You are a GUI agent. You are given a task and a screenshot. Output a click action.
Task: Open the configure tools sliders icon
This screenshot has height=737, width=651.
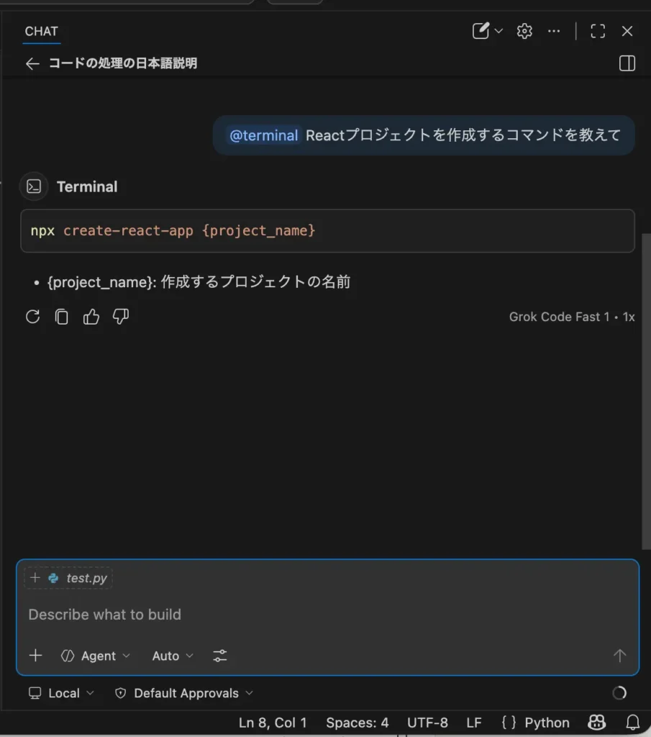(x=220, y=656)
